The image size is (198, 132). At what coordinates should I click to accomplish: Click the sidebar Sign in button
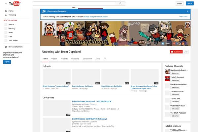tap(7, 62)
